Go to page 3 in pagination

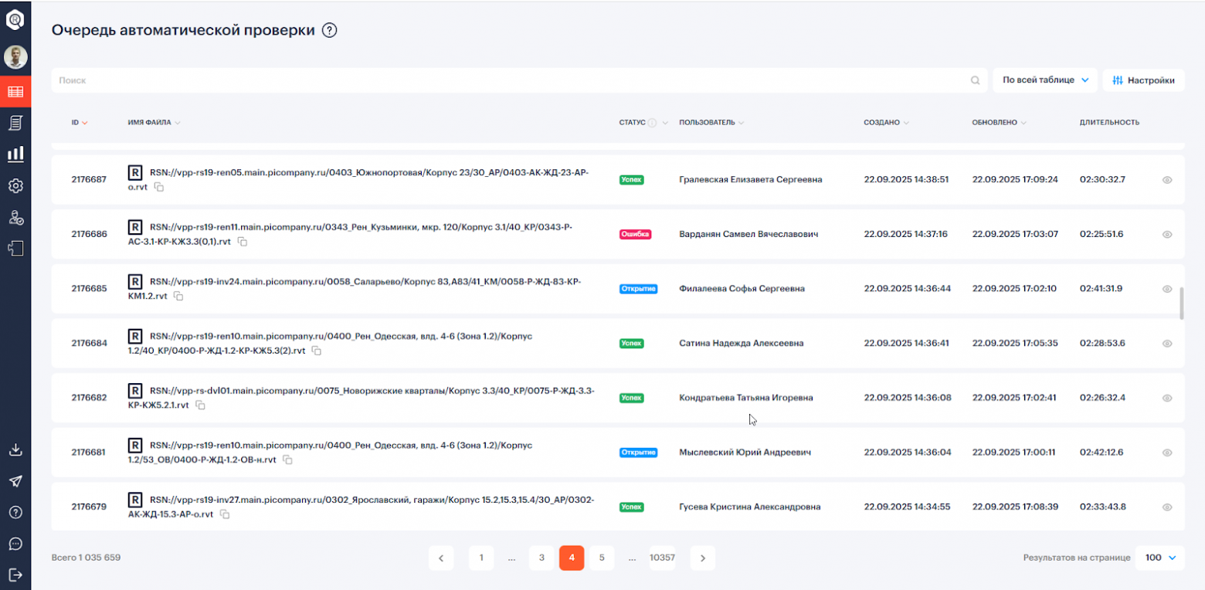[x=541, y=558]
